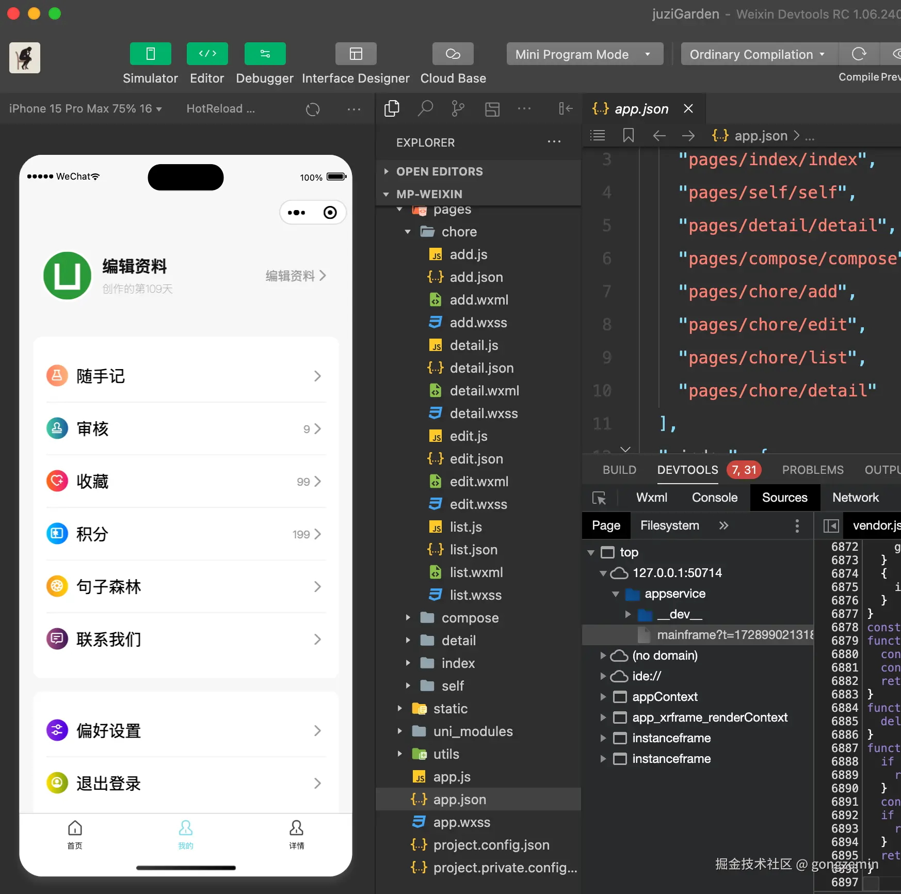The width and height of the screenshot is (901, 894).
Task: Open the HotReload menu
Action: coord(221,109)
